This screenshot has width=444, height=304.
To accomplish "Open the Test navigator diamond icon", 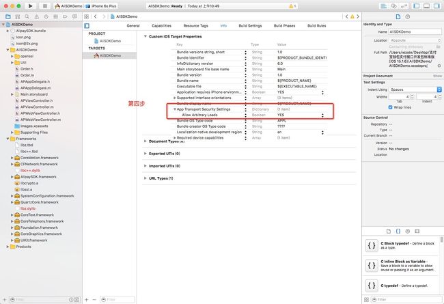I will tap(46, 16).
